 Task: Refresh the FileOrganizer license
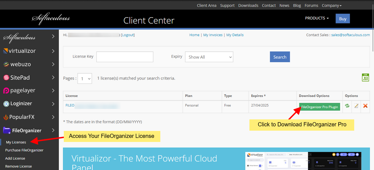[x=347, y=106]
